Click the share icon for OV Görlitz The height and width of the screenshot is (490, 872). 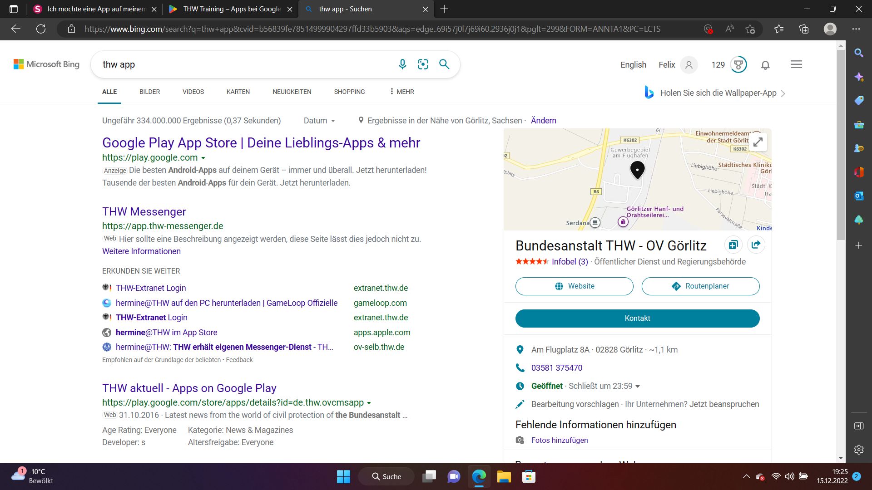[756, 245]
